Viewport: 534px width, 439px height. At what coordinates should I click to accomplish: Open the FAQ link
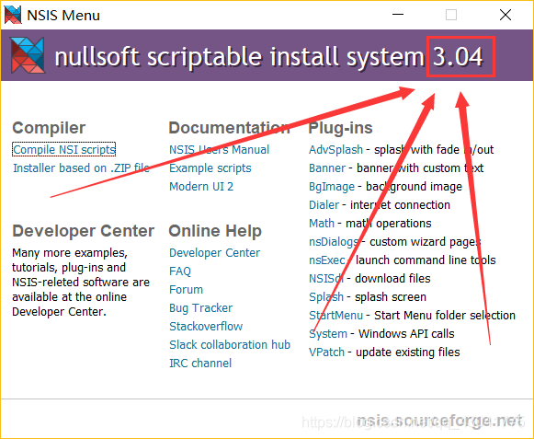click(x=180, y=271)
